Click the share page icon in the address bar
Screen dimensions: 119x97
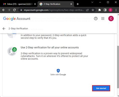(87, 10)
